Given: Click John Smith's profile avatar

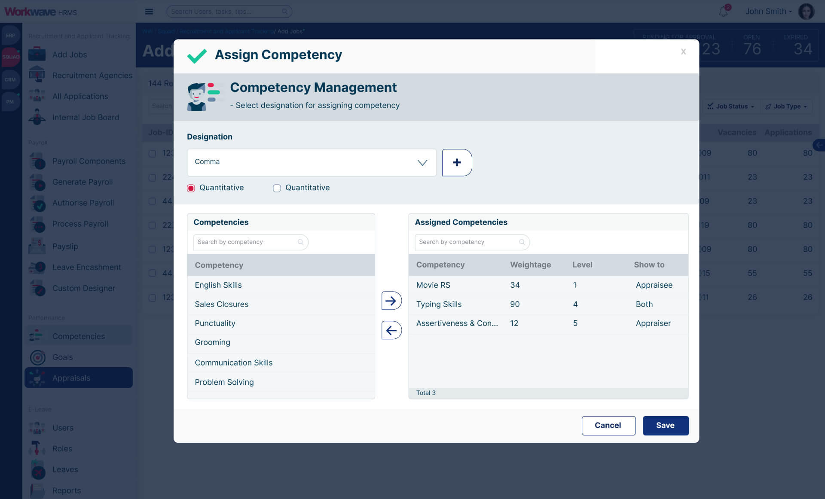Looking at the screenshot, I should pos(806,11).
